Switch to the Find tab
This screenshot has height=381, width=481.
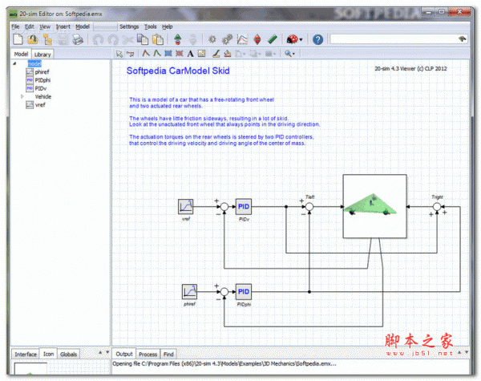[x=168, y=354]
